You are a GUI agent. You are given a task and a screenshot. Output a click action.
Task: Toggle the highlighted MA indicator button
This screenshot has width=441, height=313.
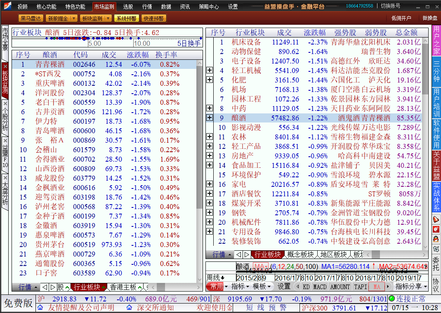click(377, 287)
